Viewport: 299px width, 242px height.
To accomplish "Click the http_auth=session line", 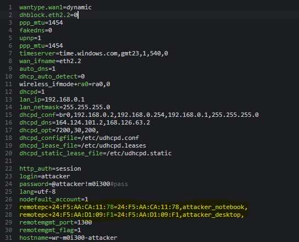I will click(50, 168).
